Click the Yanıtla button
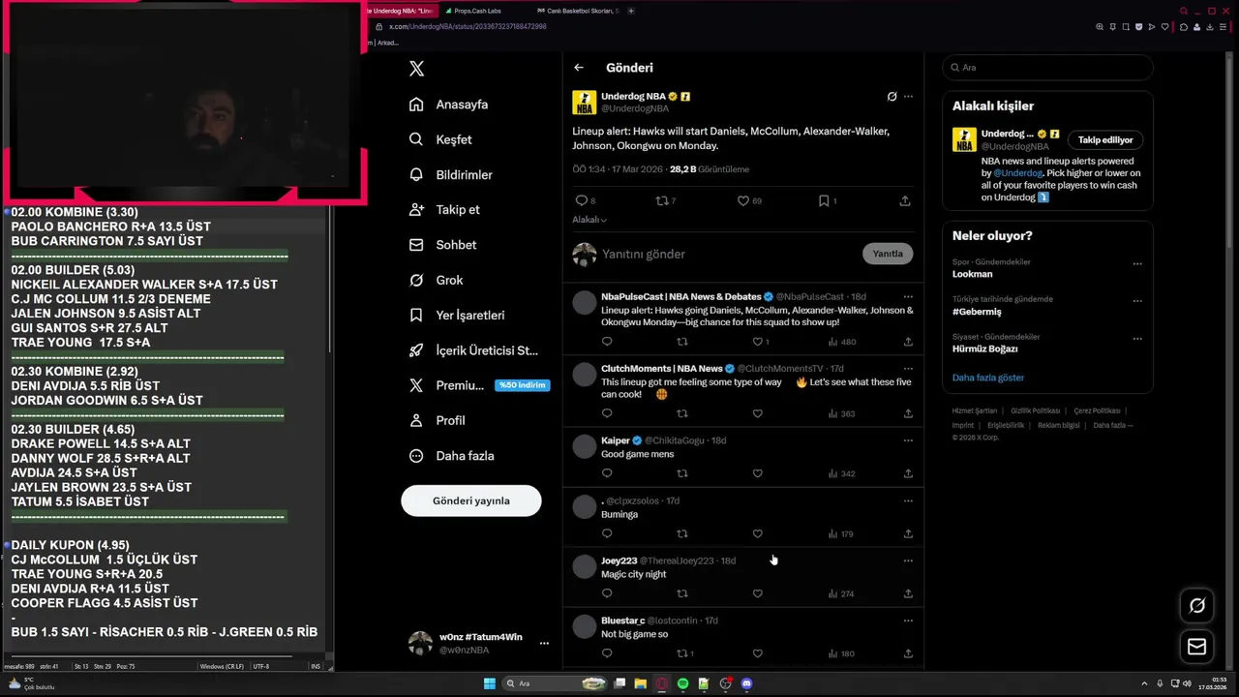Image resolution: width=1239 pixels, height=697 pixels. click(888, 254)
